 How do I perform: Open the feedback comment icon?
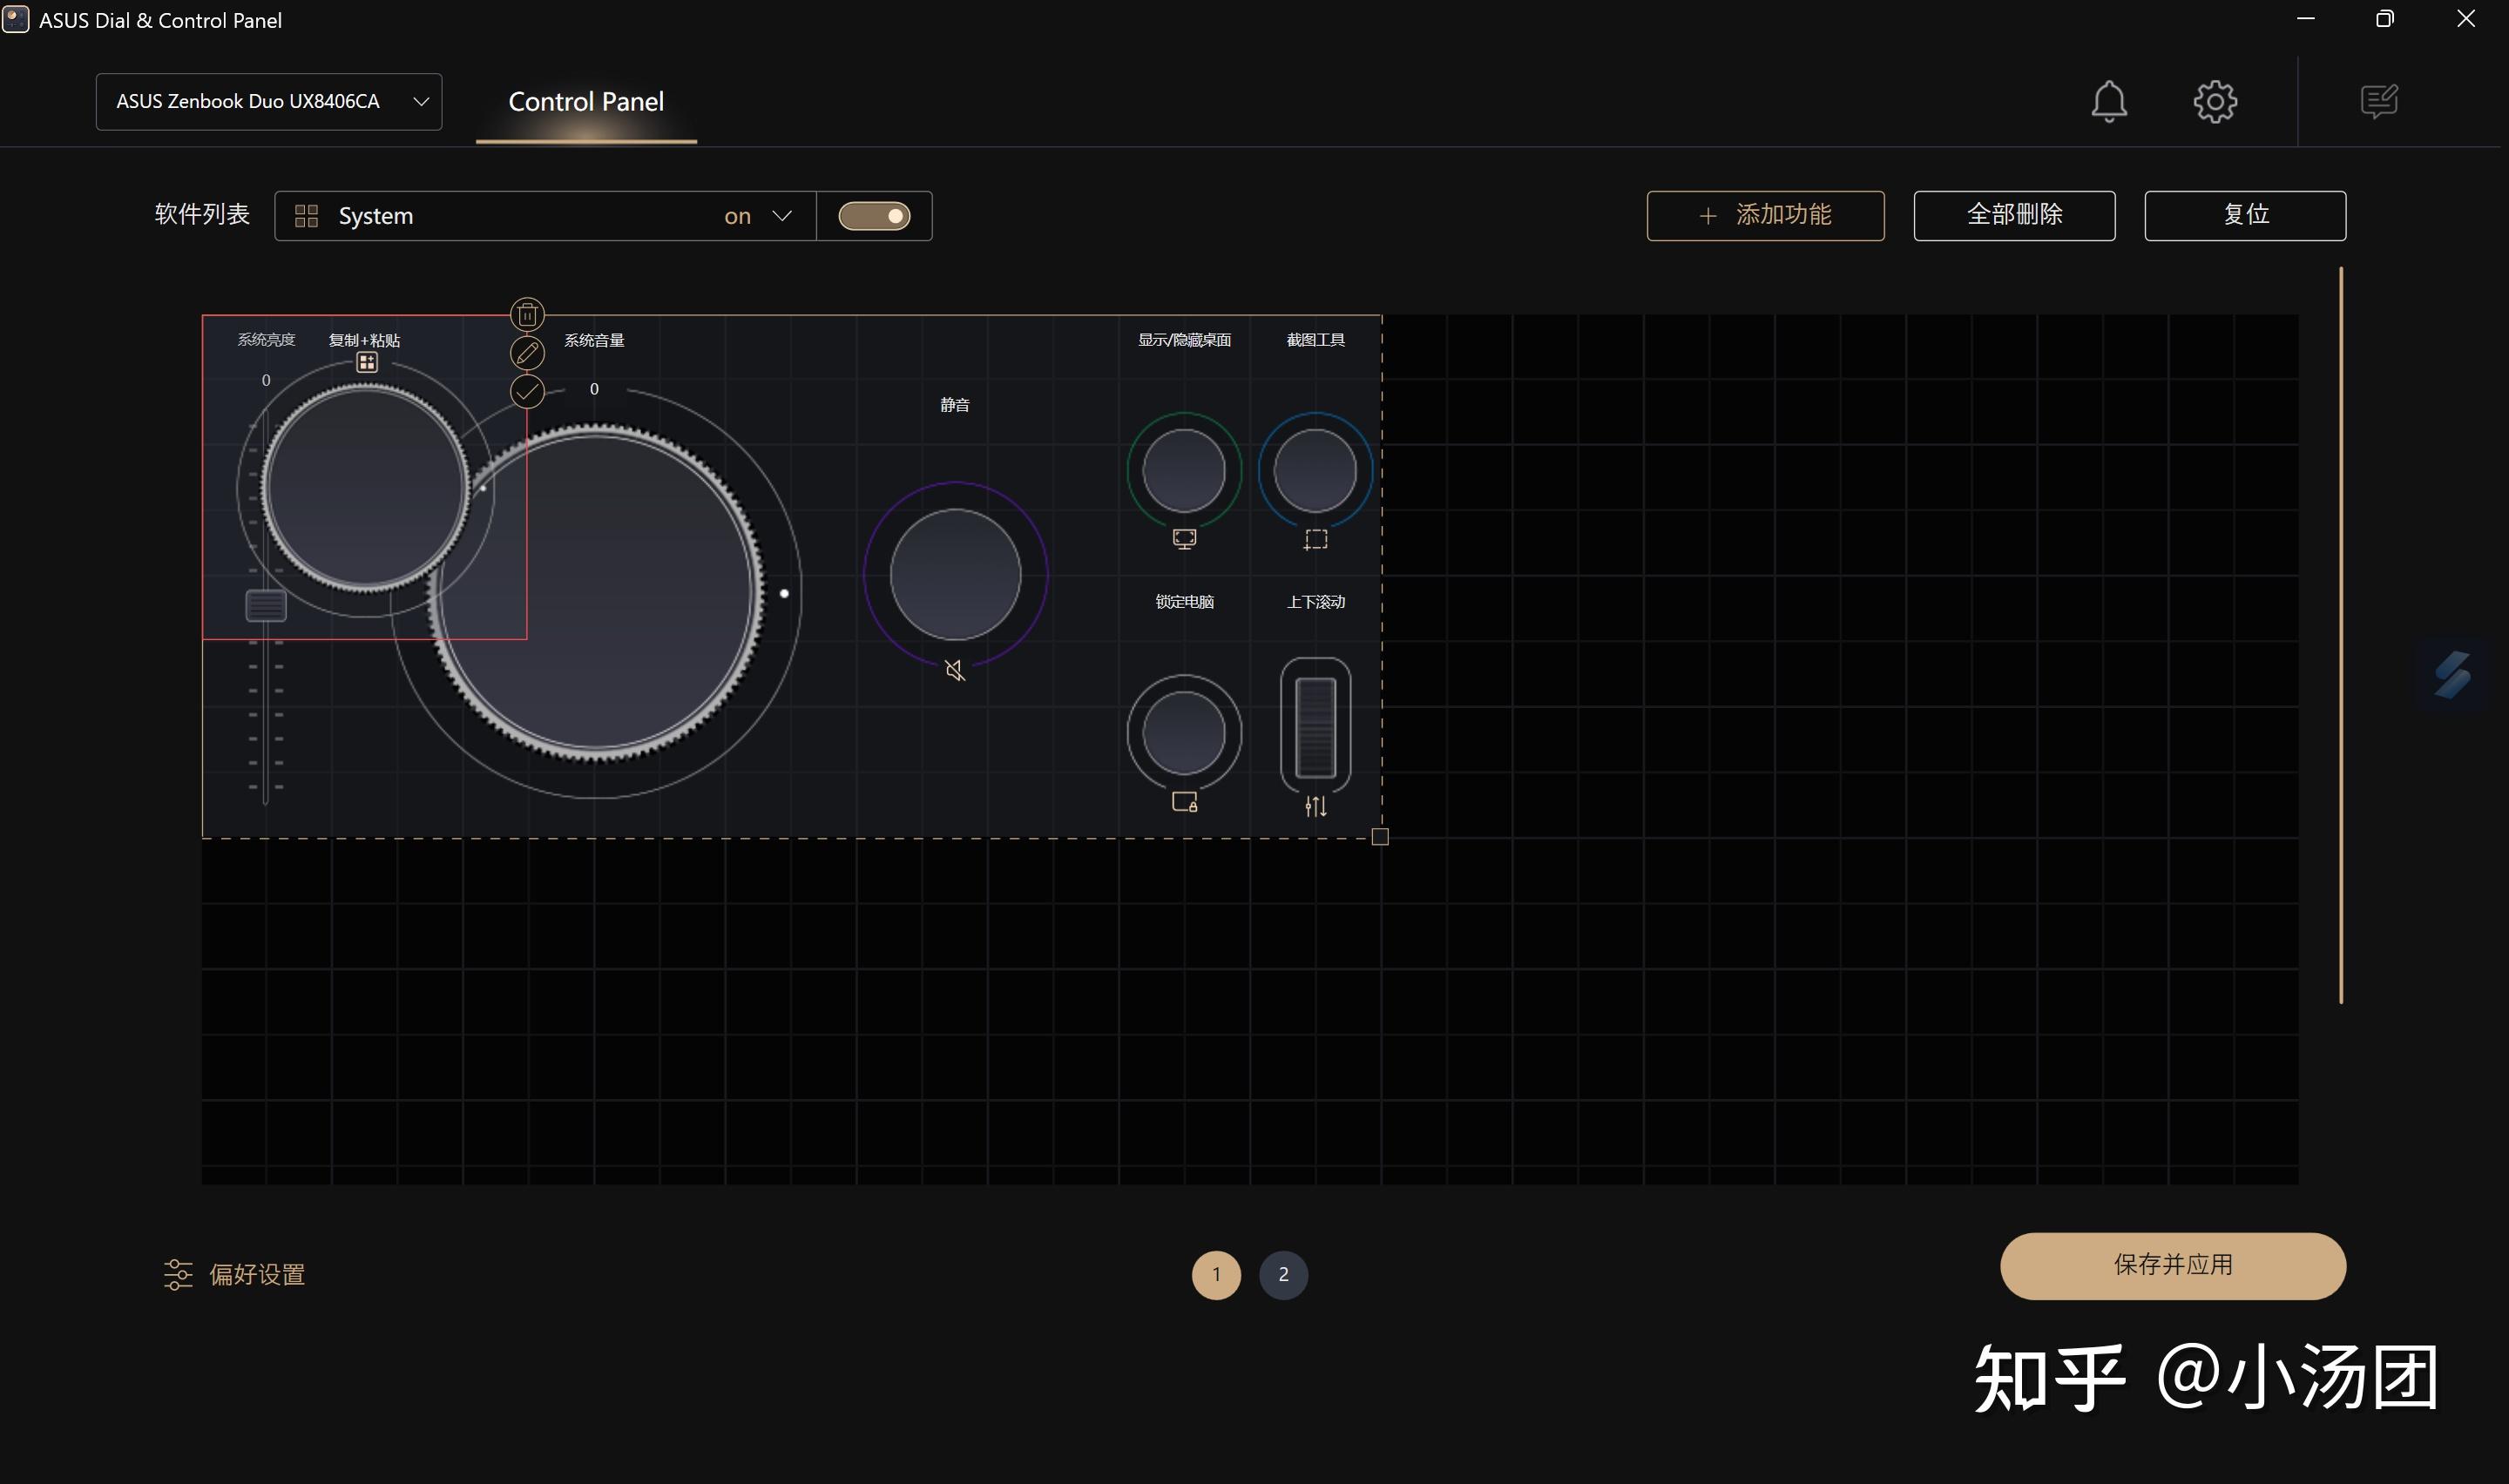coord(2379,100)
